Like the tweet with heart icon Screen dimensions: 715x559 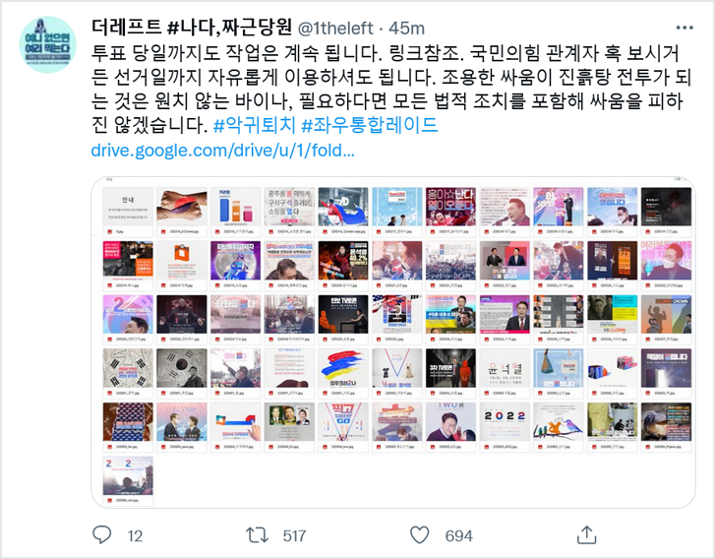pyautogui.click(x=420, y=534)
